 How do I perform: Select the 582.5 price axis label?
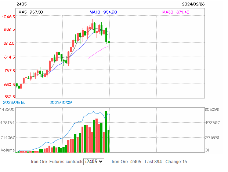(9, 96)
